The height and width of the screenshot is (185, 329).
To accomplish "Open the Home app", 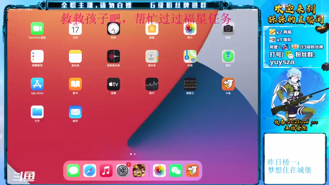I will coord(152,28).
